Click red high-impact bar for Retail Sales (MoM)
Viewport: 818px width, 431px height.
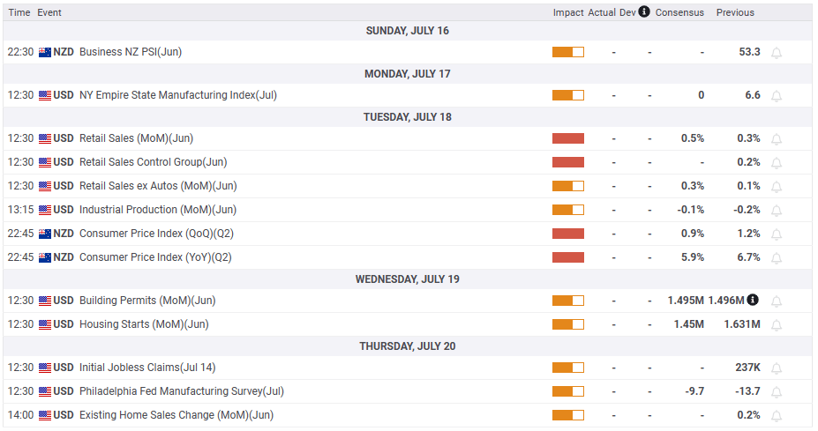point(568,138)
